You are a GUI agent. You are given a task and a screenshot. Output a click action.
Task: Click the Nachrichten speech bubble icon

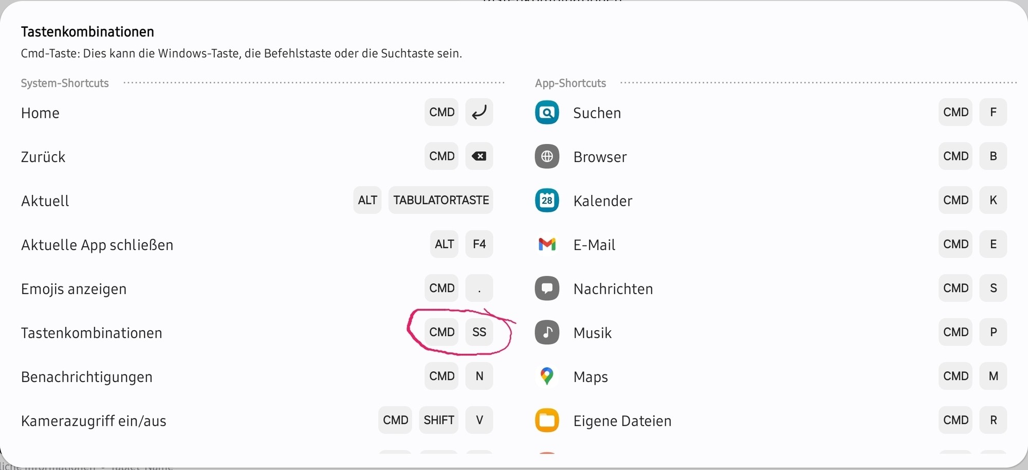click(x=547, y=288)
